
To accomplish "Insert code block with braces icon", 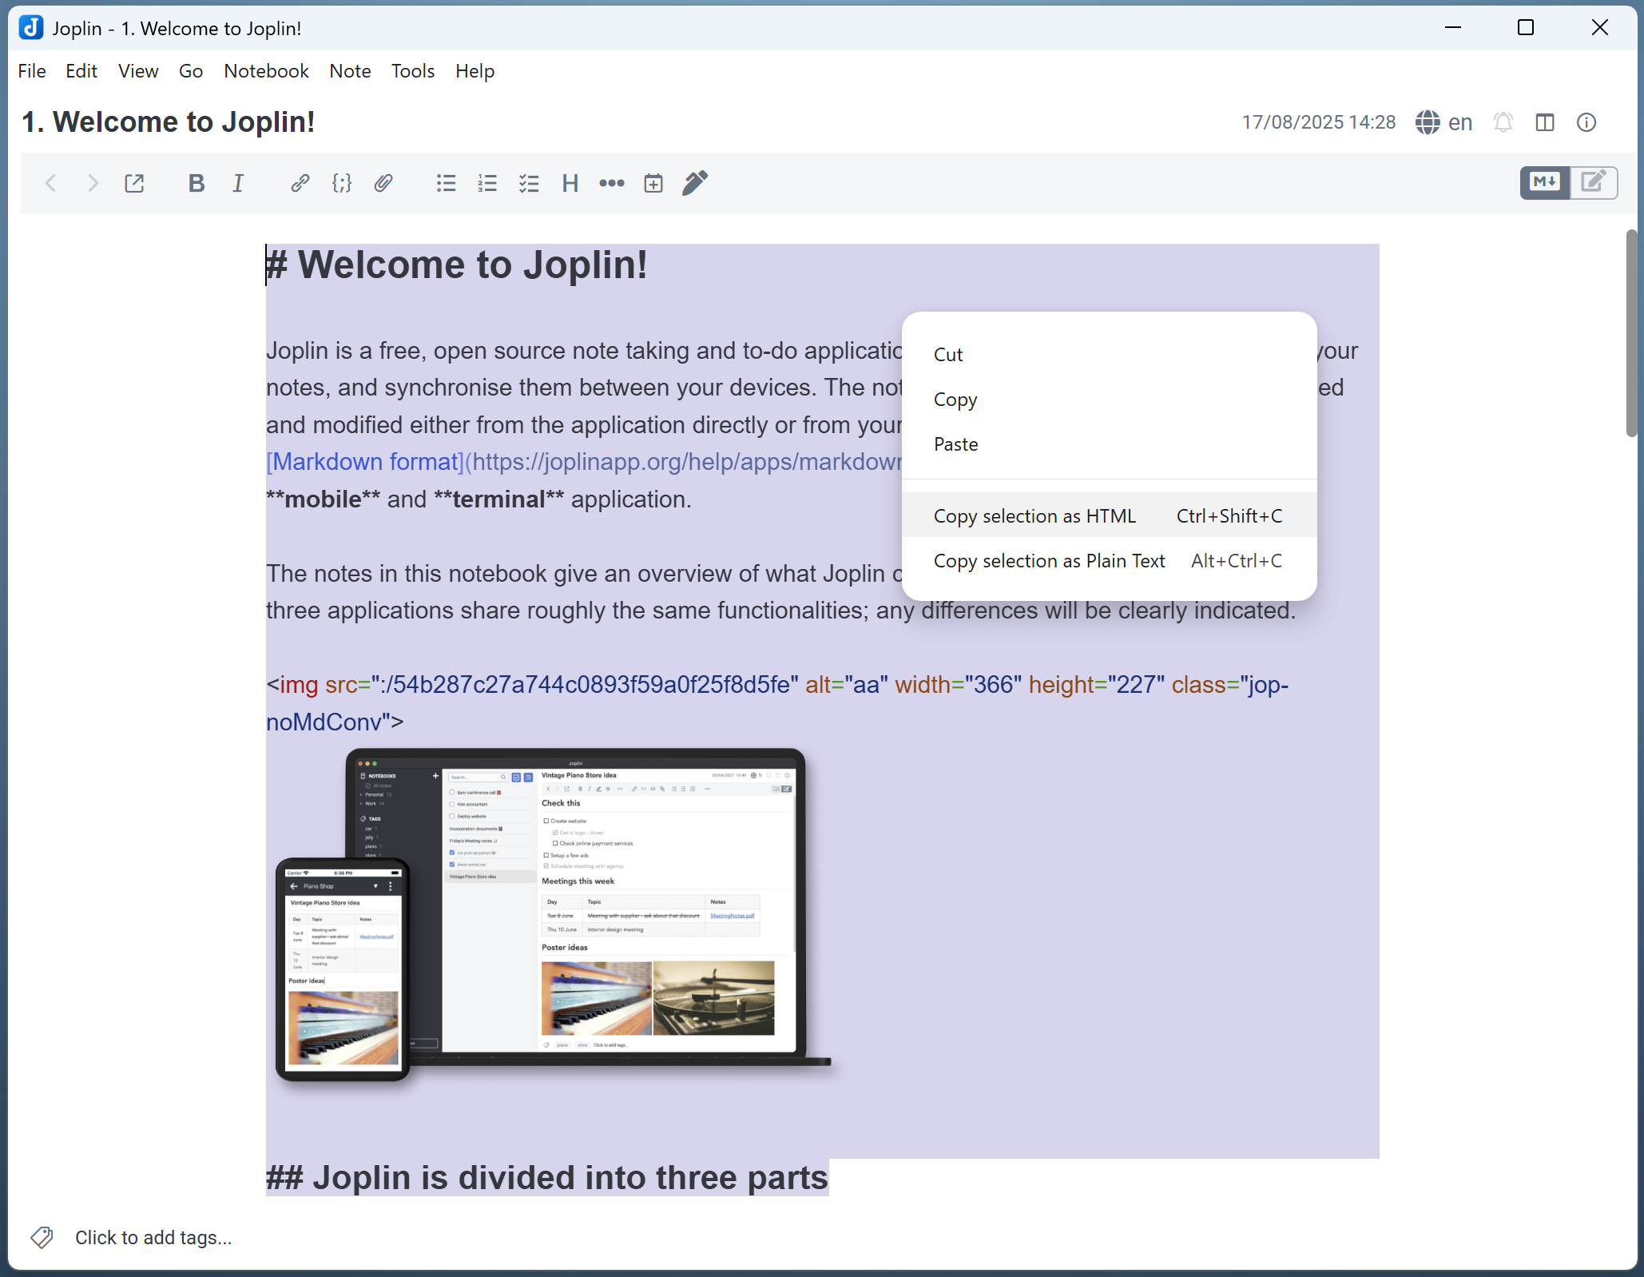I will (x=341, y=183).
